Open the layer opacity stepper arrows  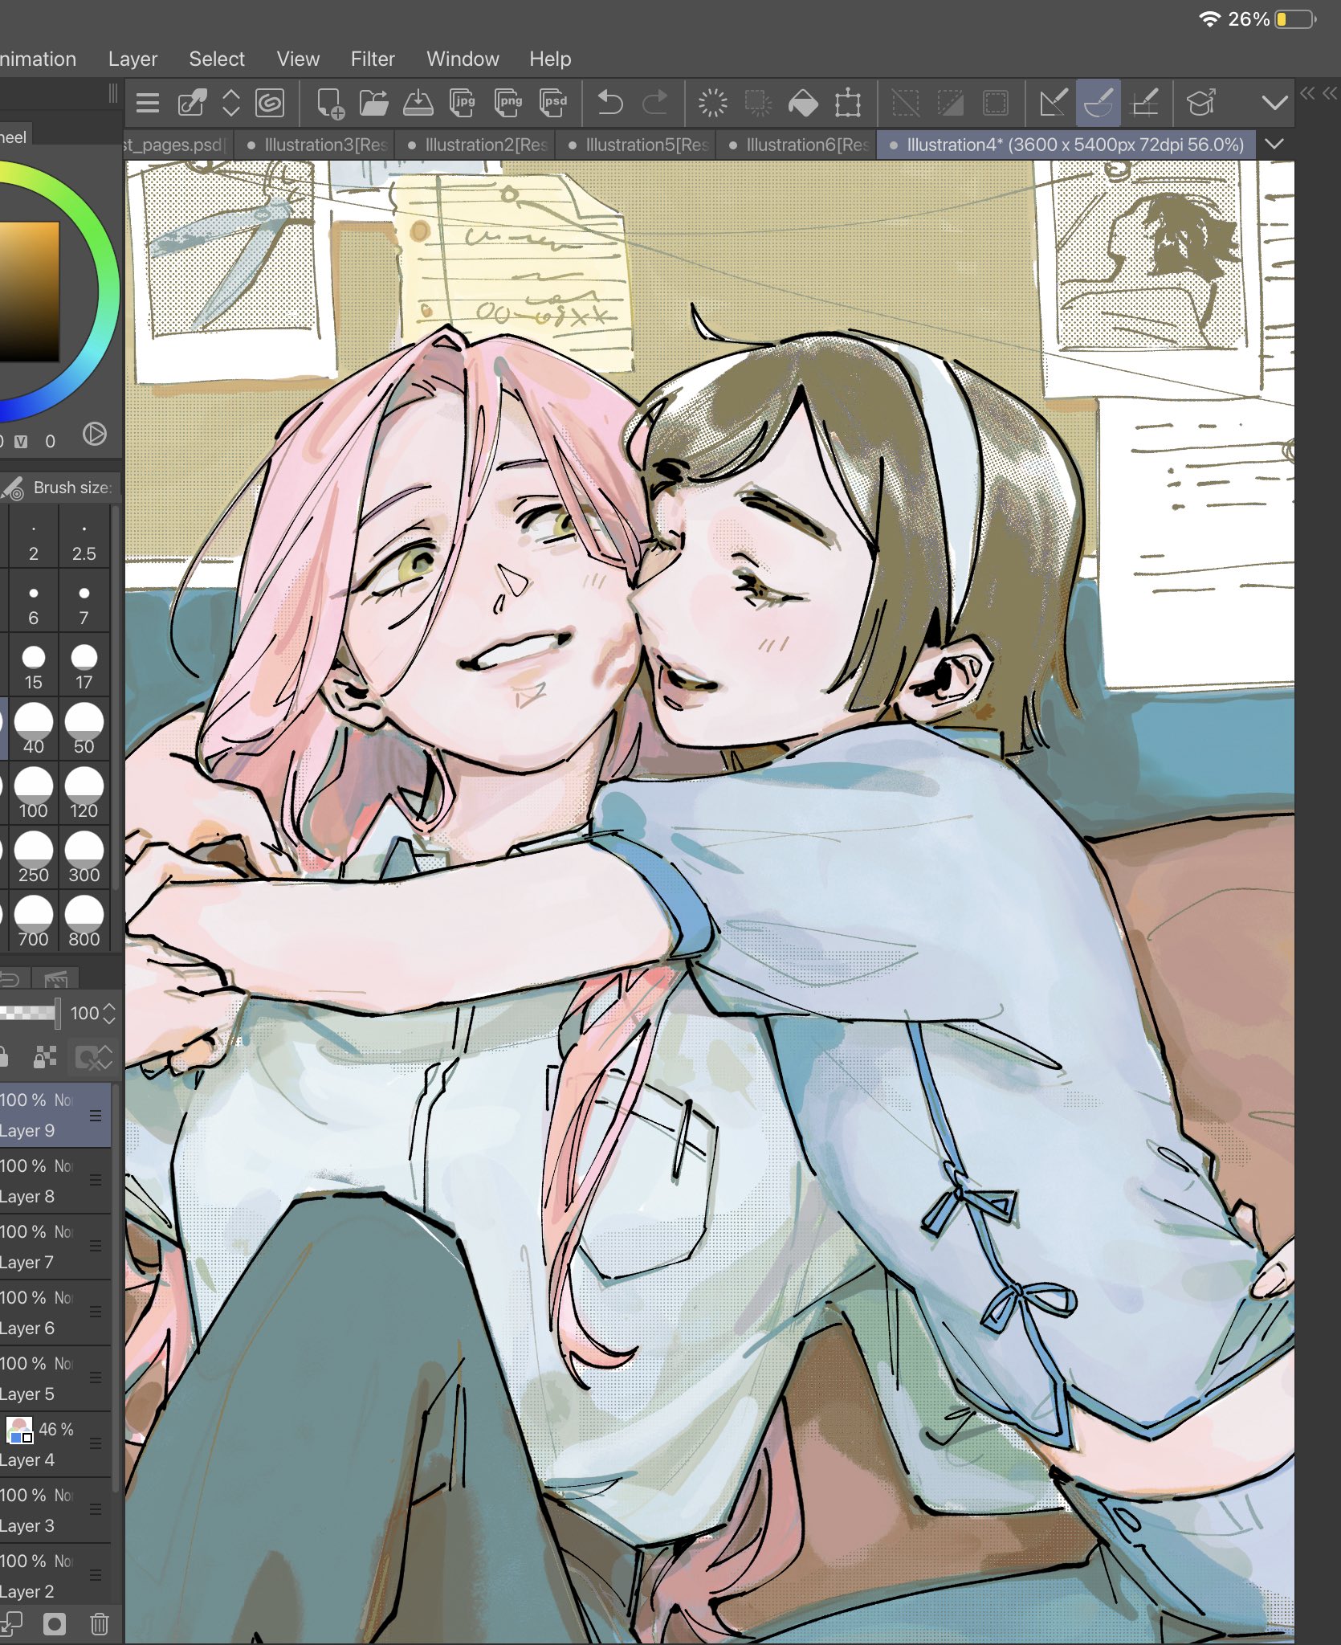point(109,1014)
